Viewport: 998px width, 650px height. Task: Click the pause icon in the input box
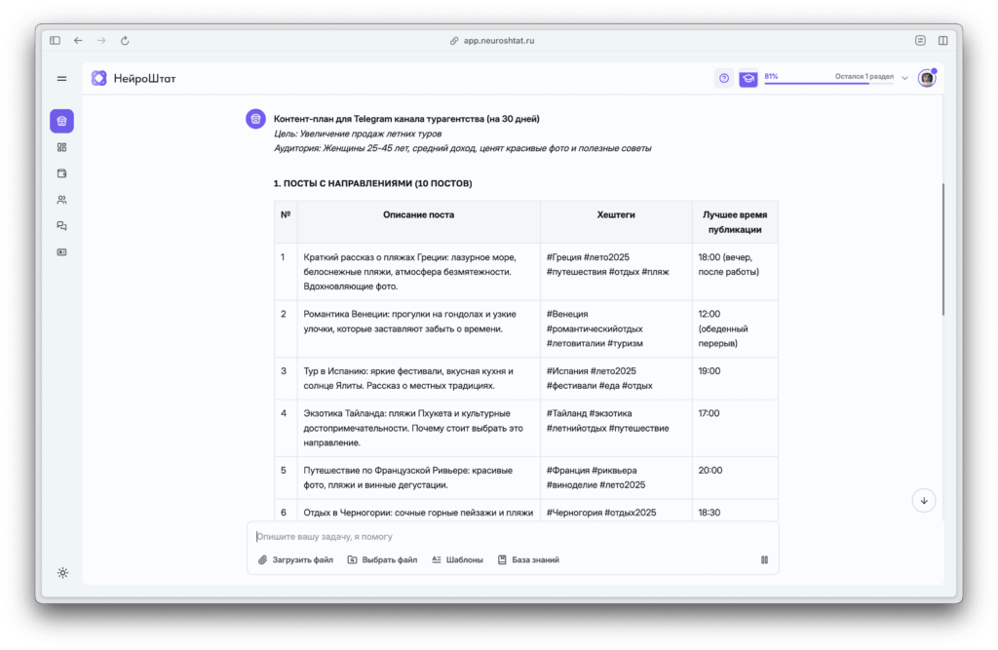tap(764, 560)
